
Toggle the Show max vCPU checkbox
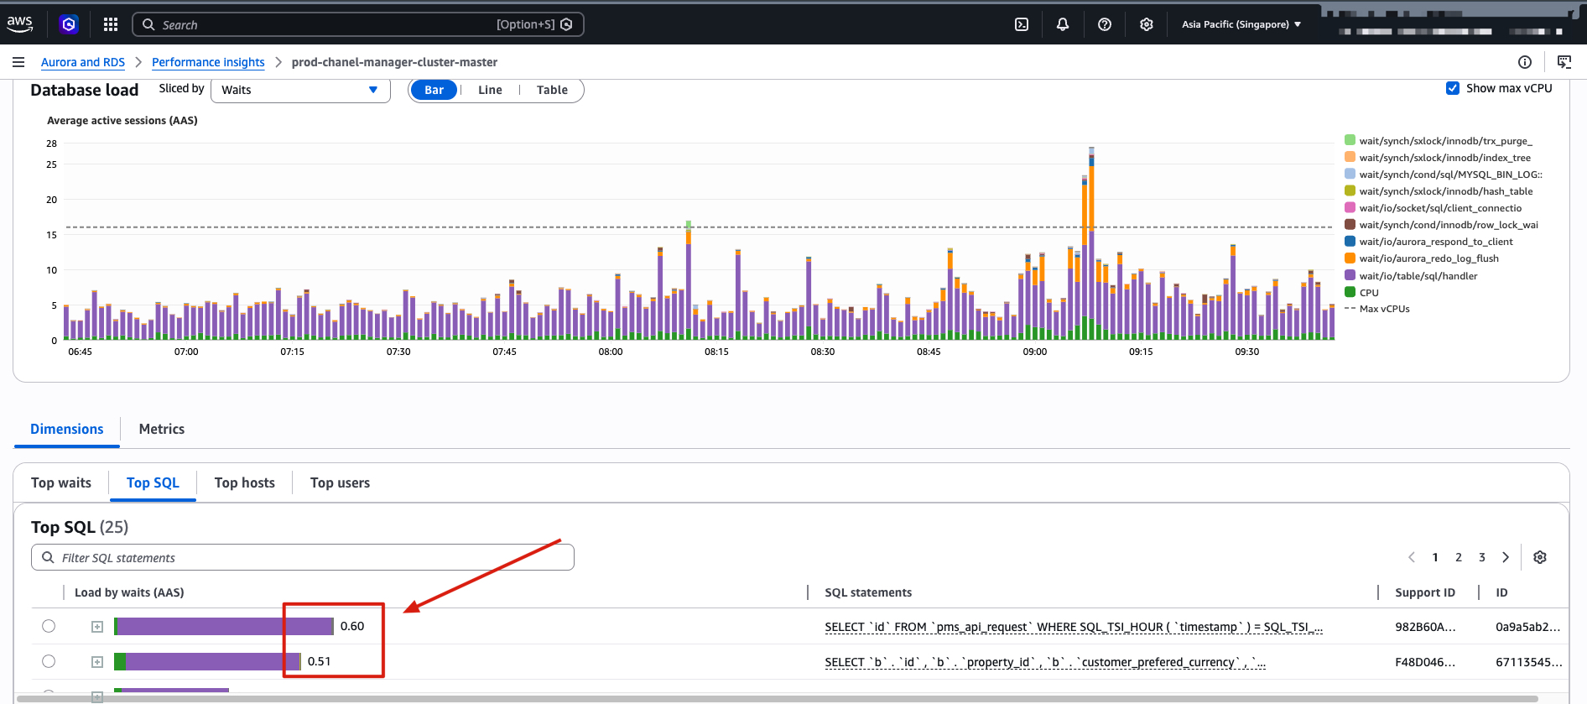[1453, 88]
